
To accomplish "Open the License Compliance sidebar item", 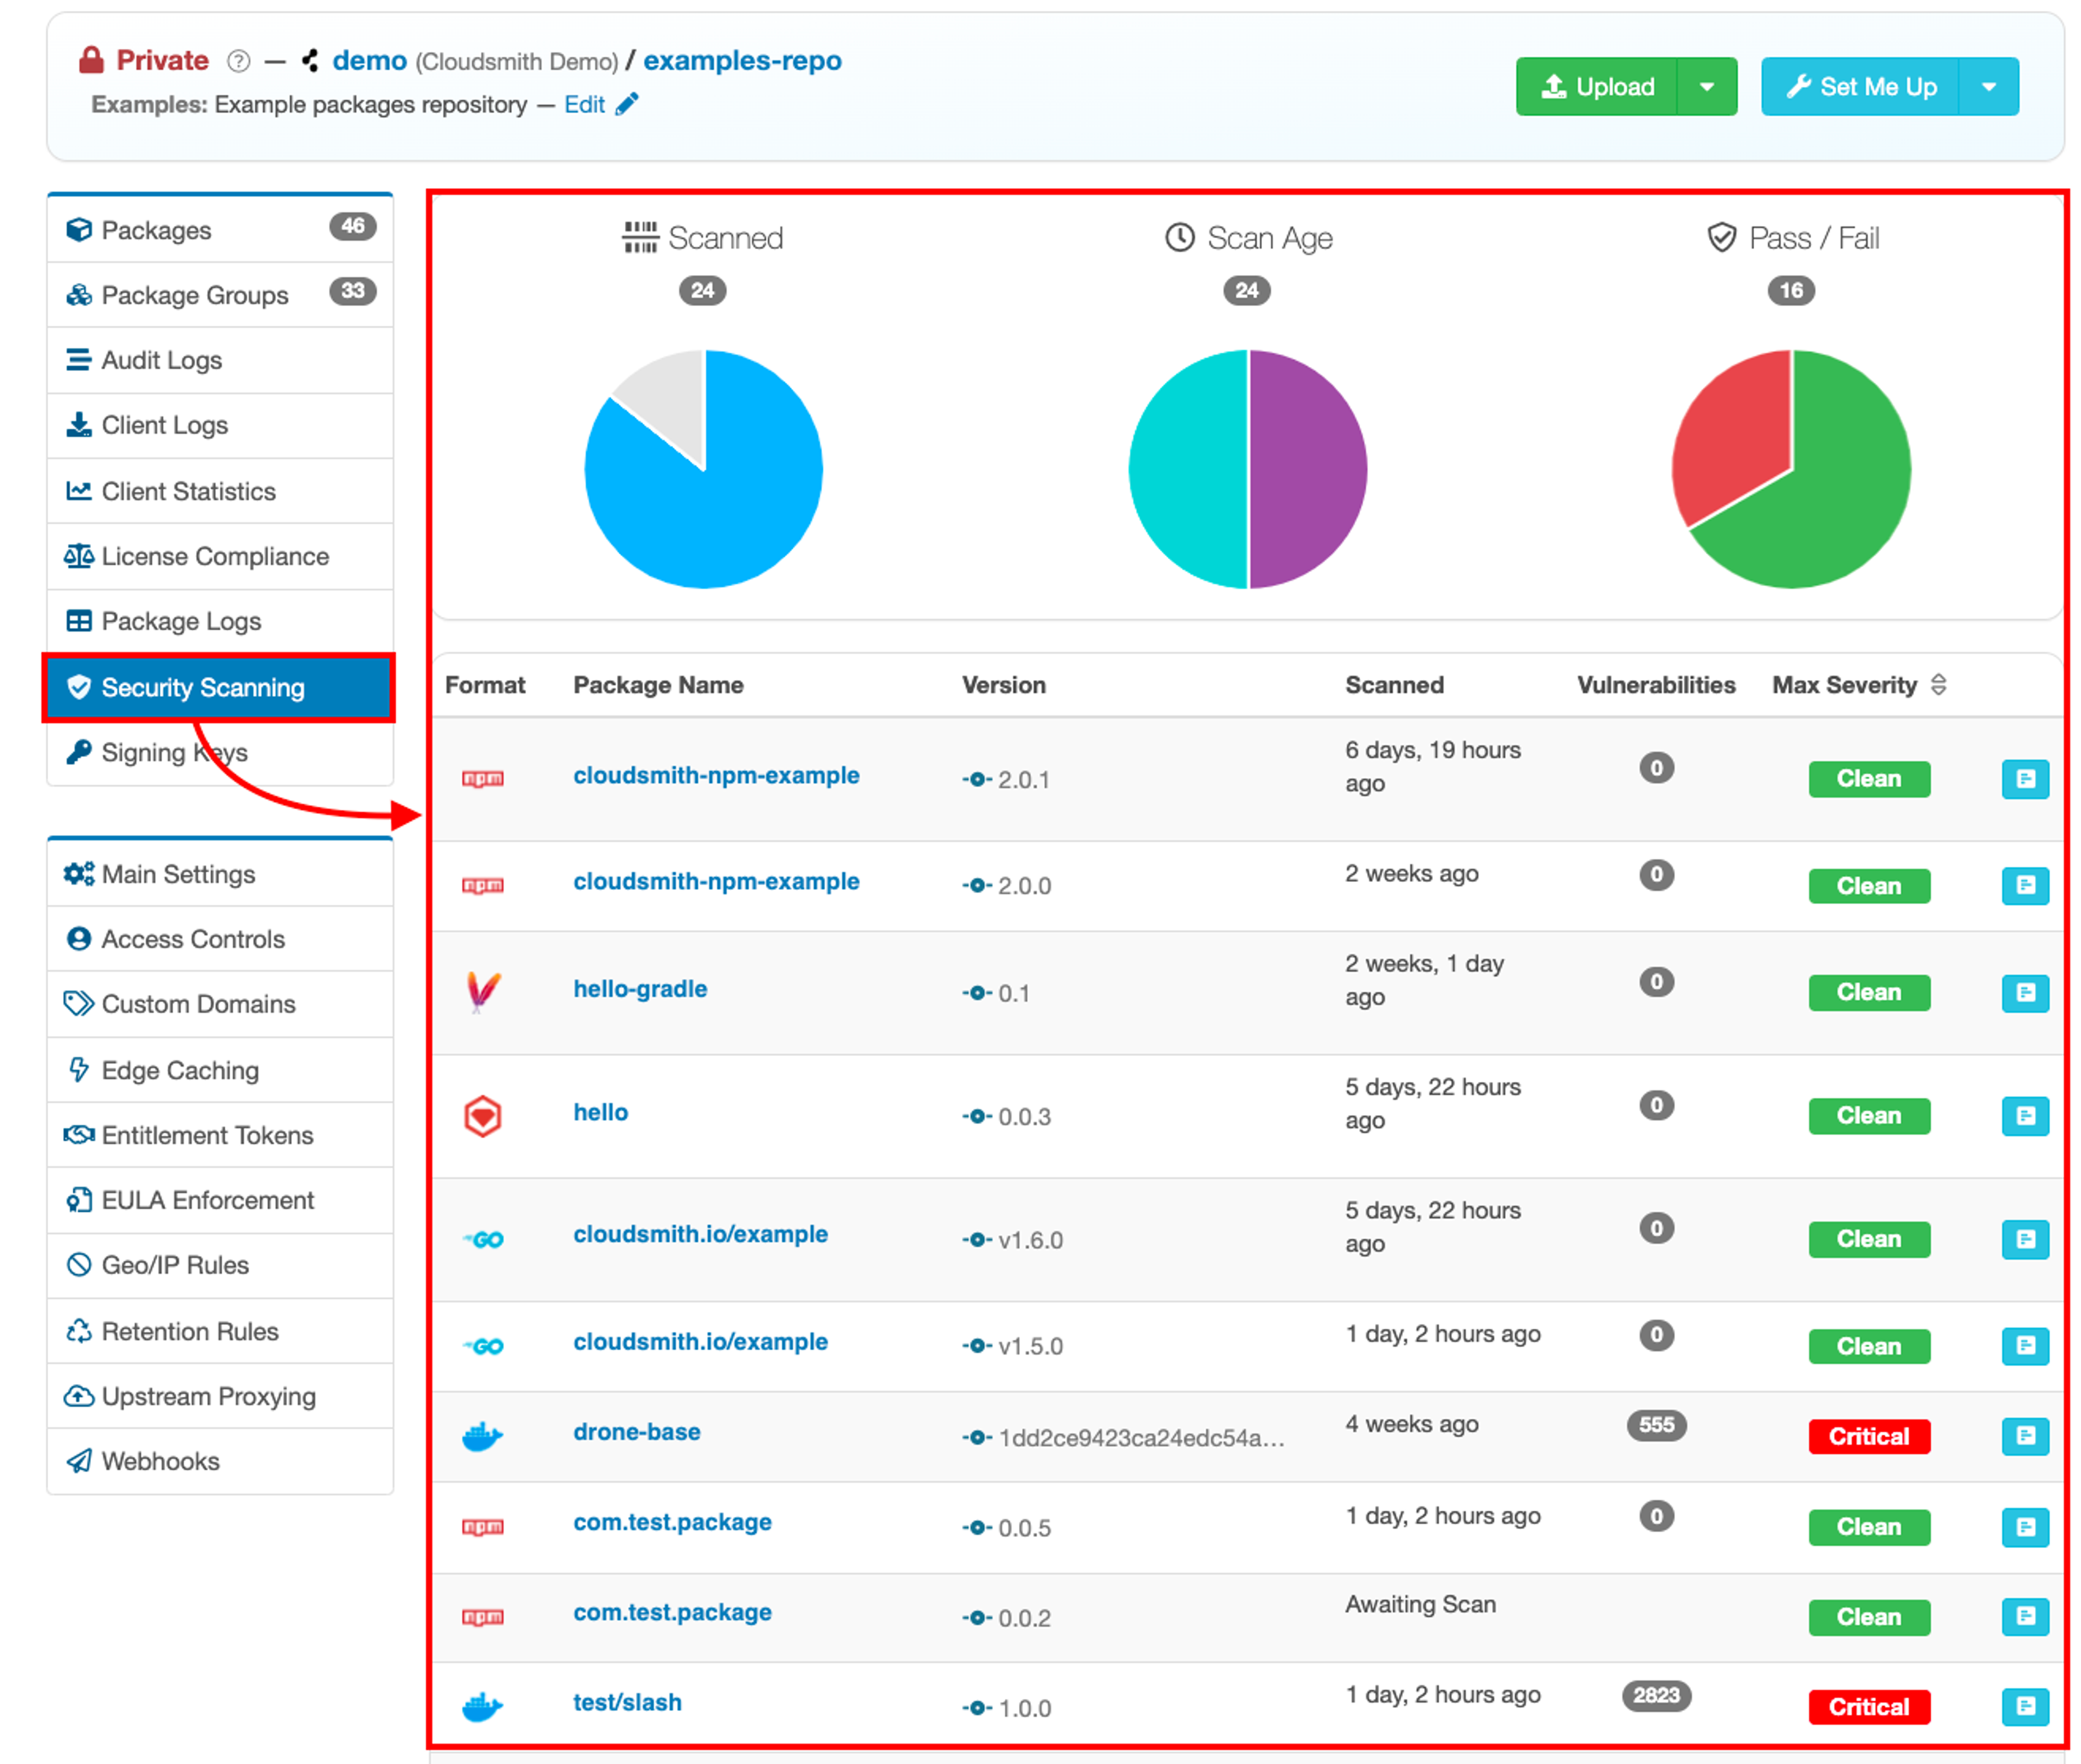I will click(x=215, y=556).
